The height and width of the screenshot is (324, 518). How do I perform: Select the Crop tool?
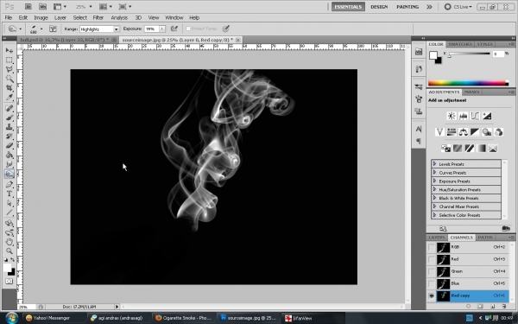[9, 88]
